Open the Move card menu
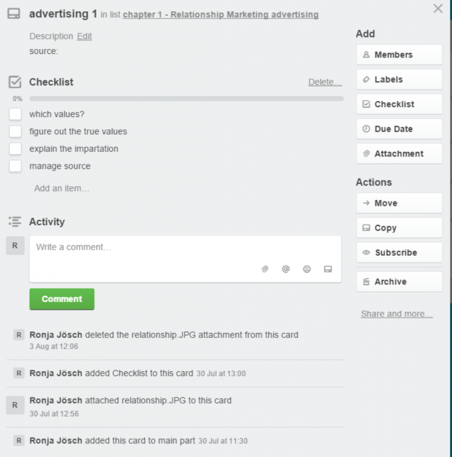This screenshot has height=457, width=452. click(x=399, y=203)
